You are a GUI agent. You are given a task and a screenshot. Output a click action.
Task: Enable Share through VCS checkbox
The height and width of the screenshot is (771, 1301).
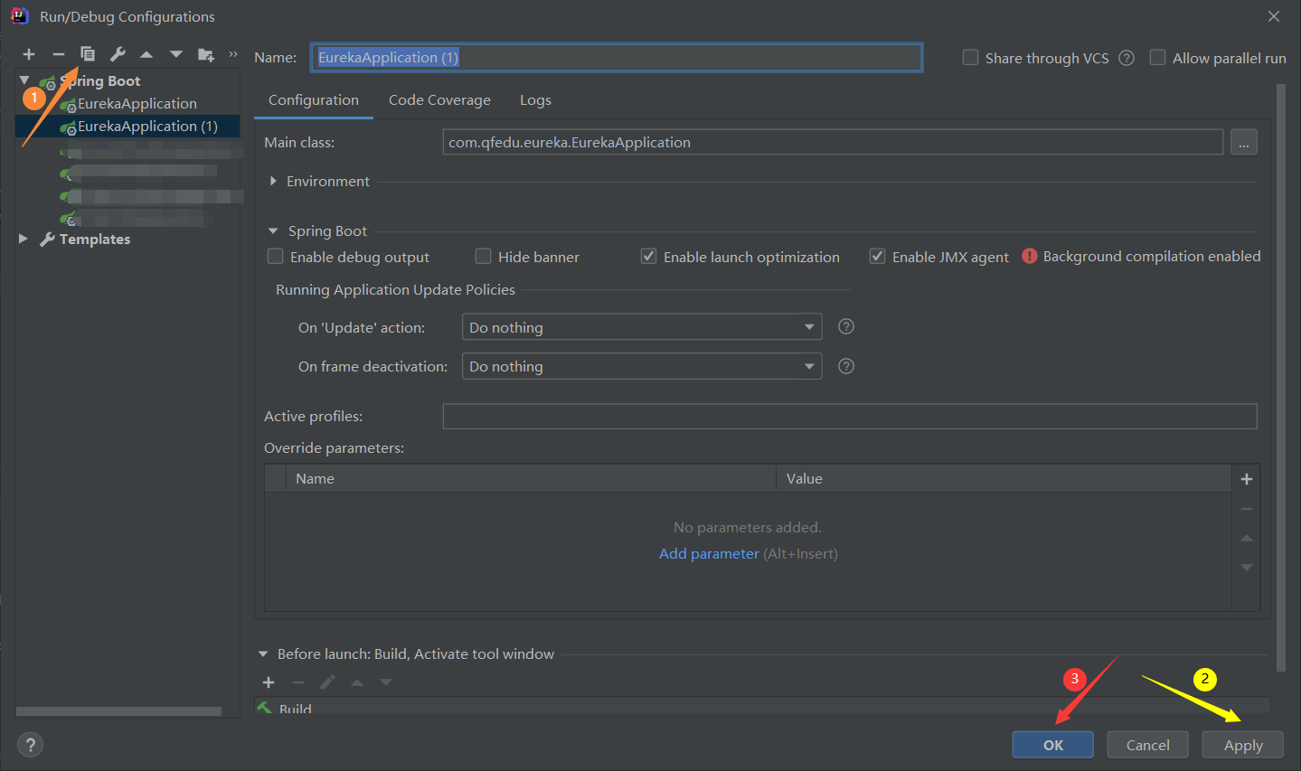pyautogui.click(x=970, y=57)
